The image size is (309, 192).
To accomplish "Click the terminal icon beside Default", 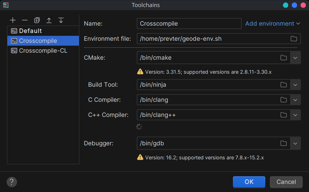I will point(14,31).
